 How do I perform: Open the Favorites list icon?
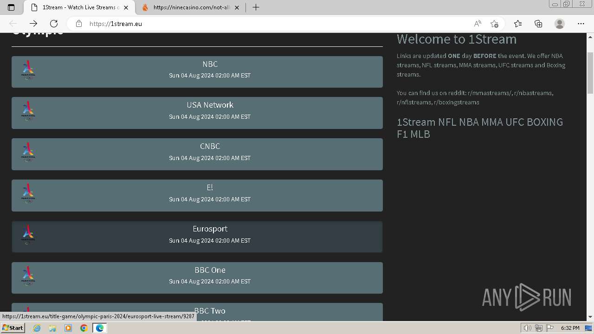click(x=518, y=24)
